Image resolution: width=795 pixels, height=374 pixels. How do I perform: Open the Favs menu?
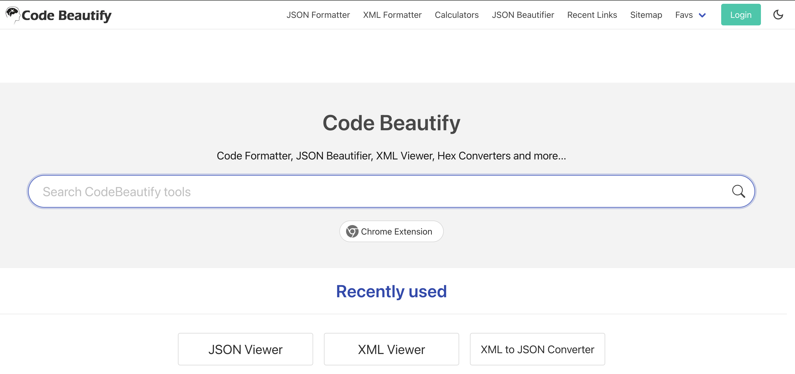click(x=684, y=15)
